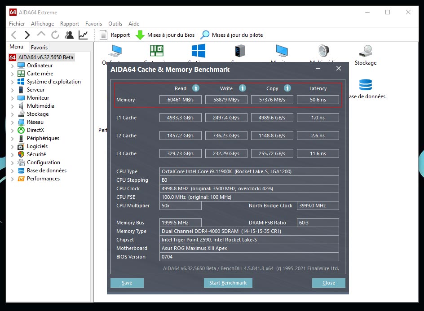
Task: Click the Motherboard value Asus ROG Maximus XIII Apex
Action: pos(249,248)
